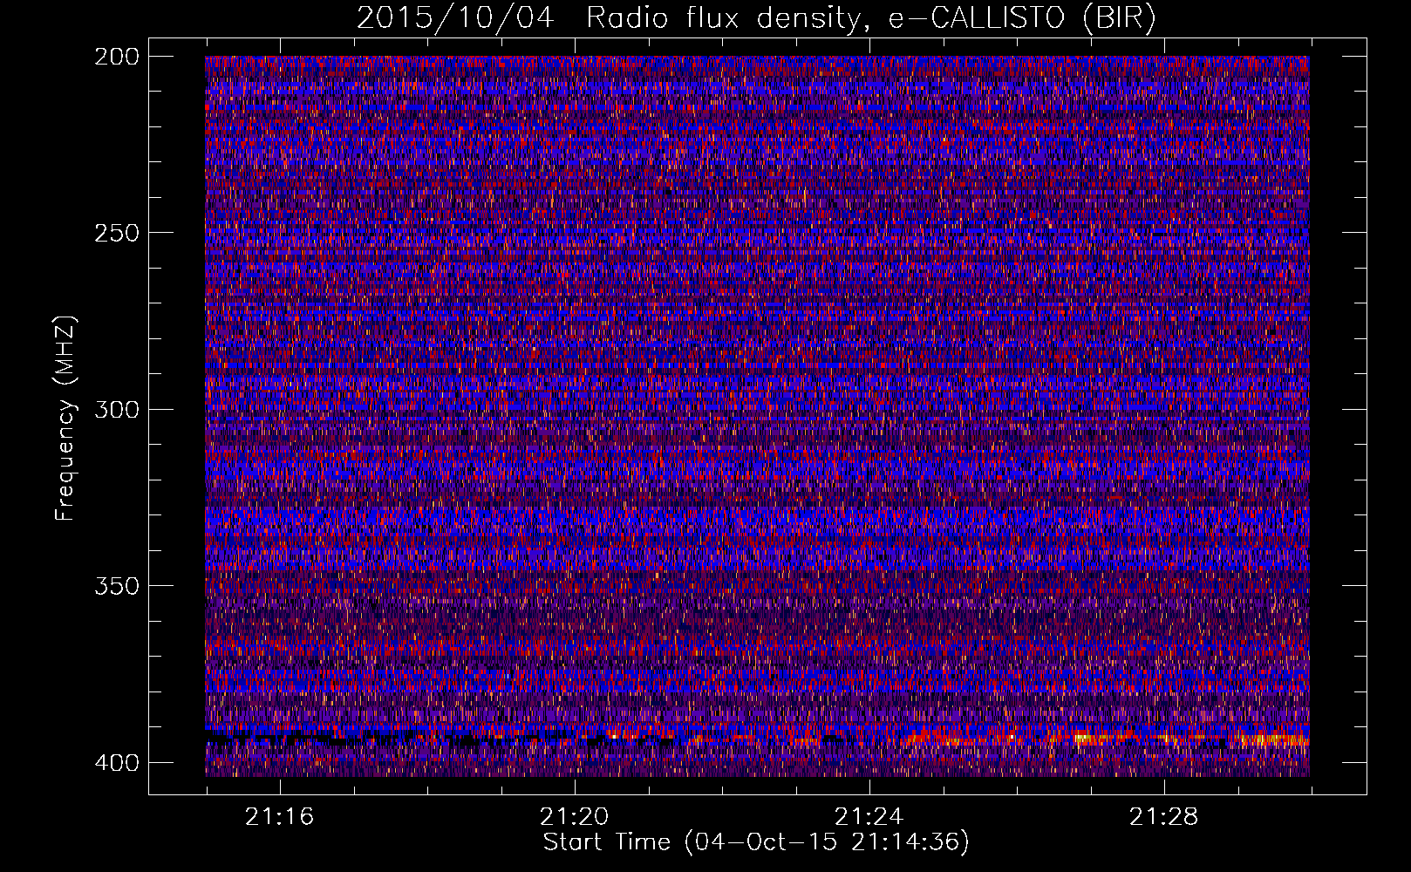The image size is (1411, 872).
Task: Click the 400 frequency tick label
Action: tap(117, 763)
